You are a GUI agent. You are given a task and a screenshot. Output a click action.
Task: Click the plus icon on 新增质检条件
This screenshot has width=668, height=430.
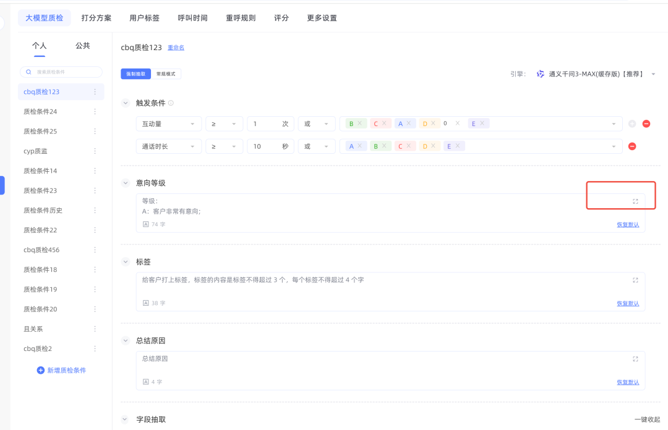tap(41, 370)
